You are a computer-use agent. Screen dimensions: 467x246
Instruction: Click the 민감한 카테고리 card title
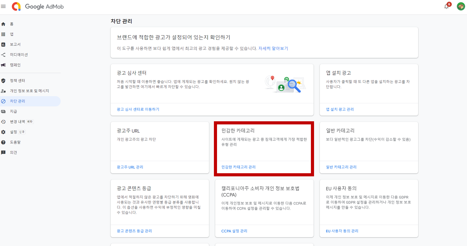pos(238,131)
